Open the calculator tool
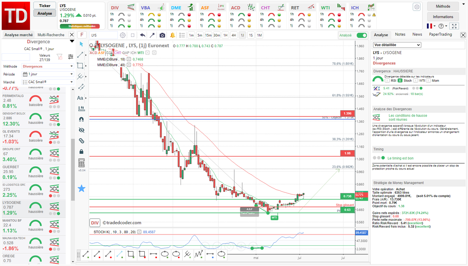Image resolution: width=468 pixels, height=266 pixels. (x=82, y=163)
